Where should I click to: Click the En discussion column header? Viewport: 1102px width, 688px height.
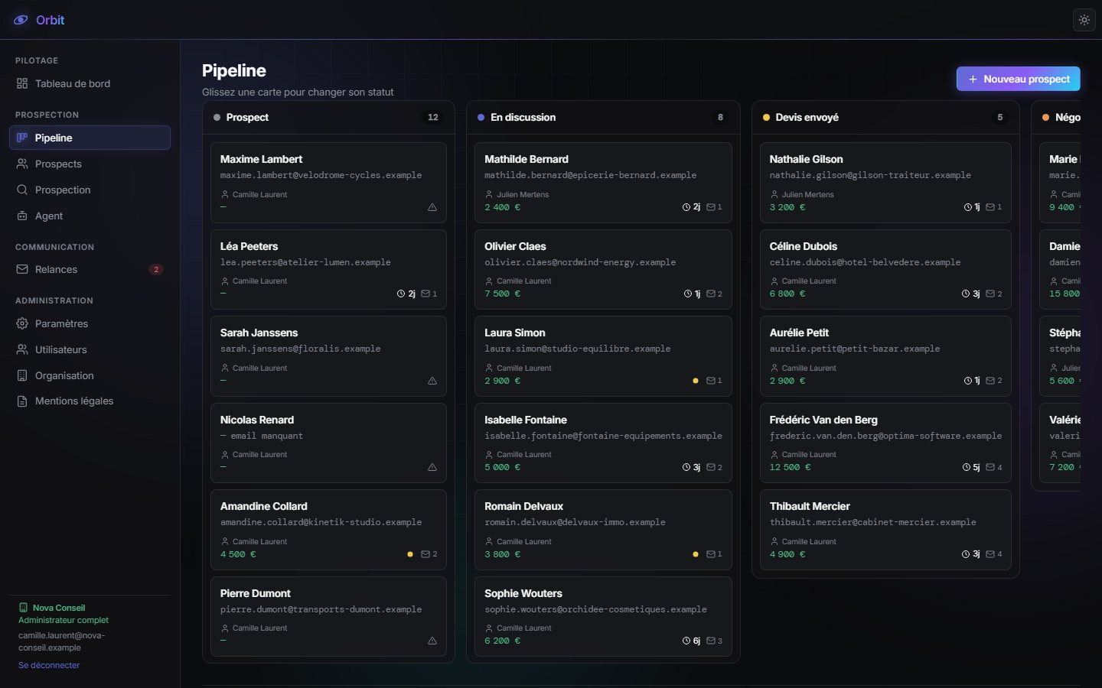(603, 117)
